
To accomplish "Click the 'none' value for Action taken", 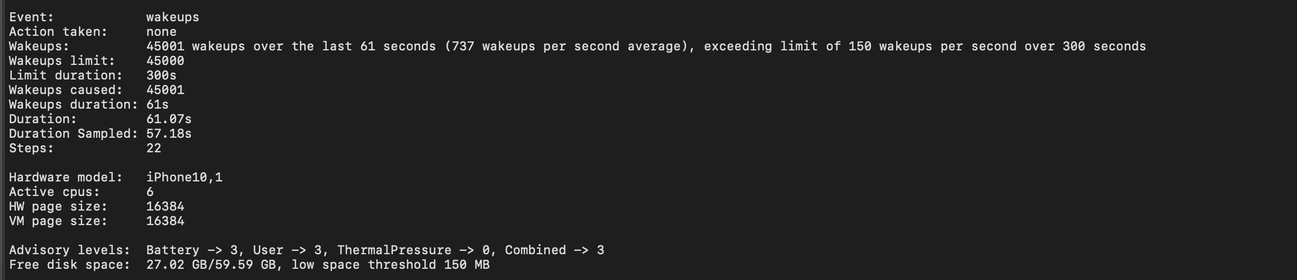I will (x=161, y=32).
